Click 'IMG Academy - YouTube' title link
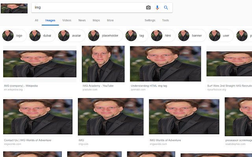The height and width of the screenshot is (157, 252). point(98,86)
